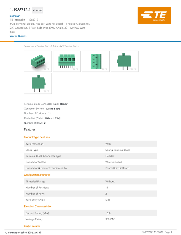
Task: Open the right side profile thumbnail
Action: tap(125, 61)
